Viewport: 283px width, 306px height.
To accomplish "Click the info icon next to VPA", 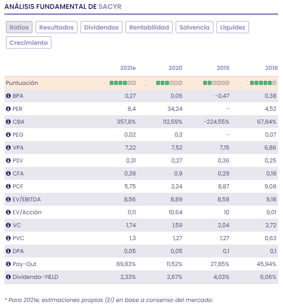I will point(8,148).
